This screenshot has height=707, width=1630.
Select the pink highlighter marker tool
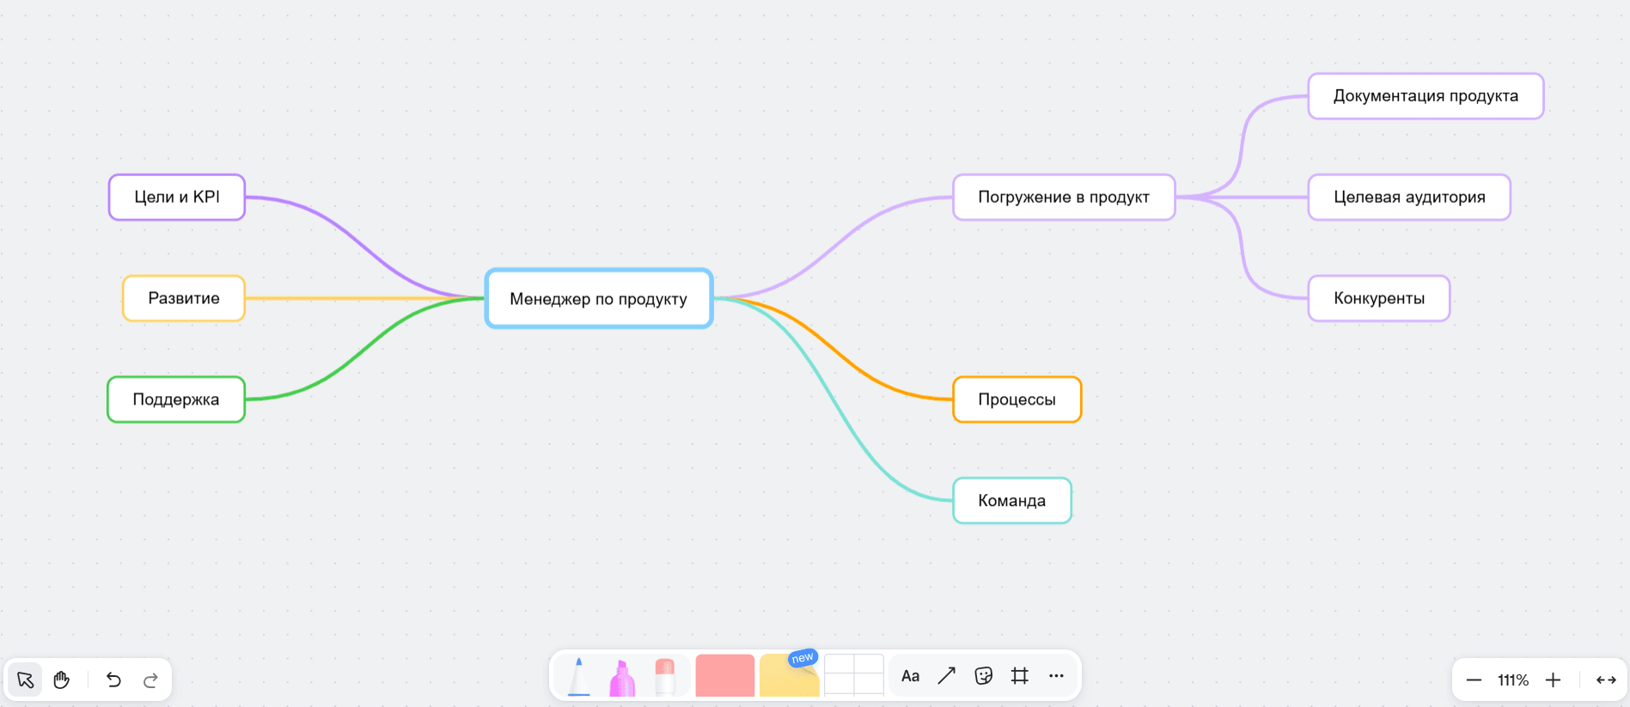(x=621, y=678)
